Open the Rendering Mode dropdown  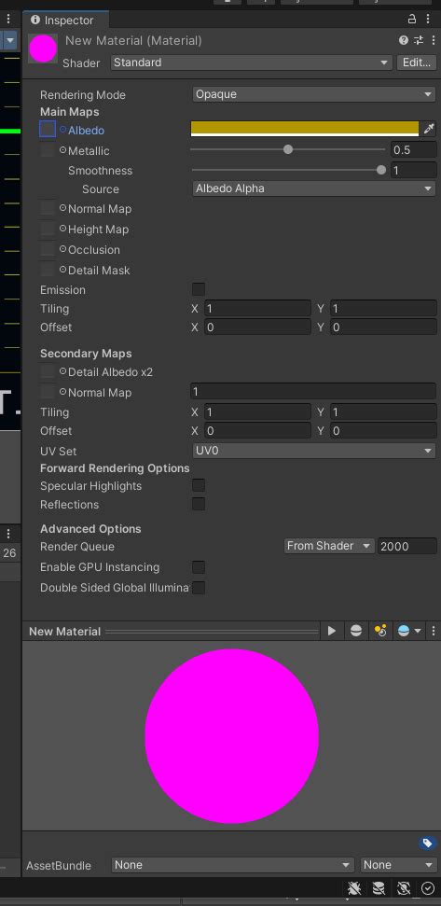313,94
